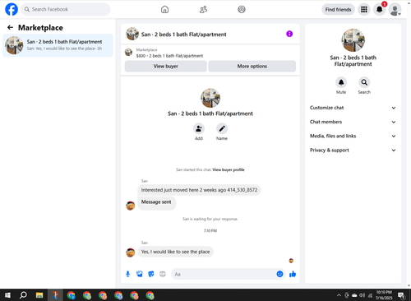Click the Add people icon
This screenshot has height=301, width=411.
(199, 128)
